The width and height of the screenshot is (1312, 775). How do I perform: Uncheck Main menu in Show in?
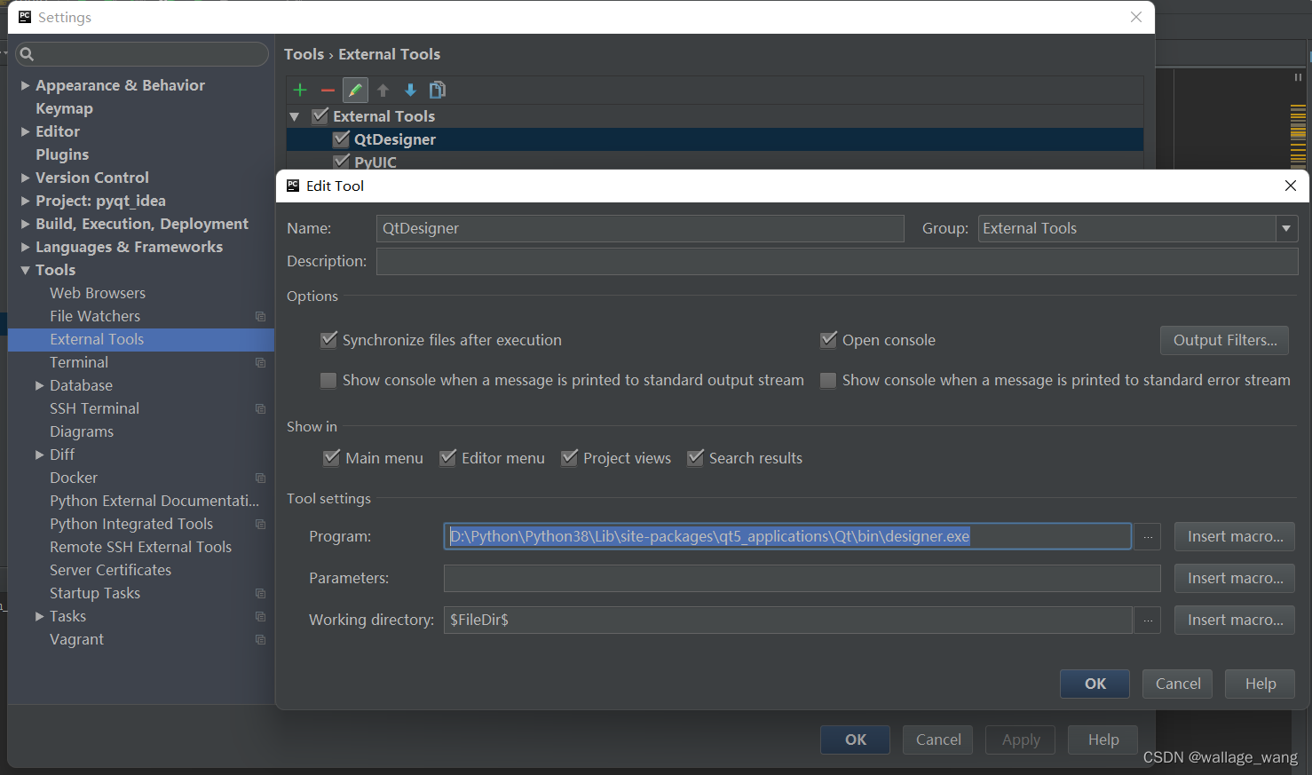[x=332, y=457]
